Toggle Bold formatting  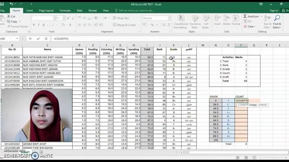click(34, 25)
